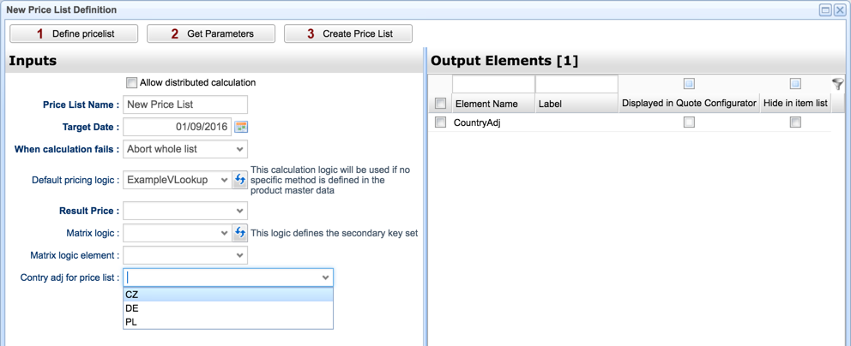The height and width of the screenshot is (346, 851).
Task: Check the CountryAdj row selection box
Action: click(x=440, y=122)
